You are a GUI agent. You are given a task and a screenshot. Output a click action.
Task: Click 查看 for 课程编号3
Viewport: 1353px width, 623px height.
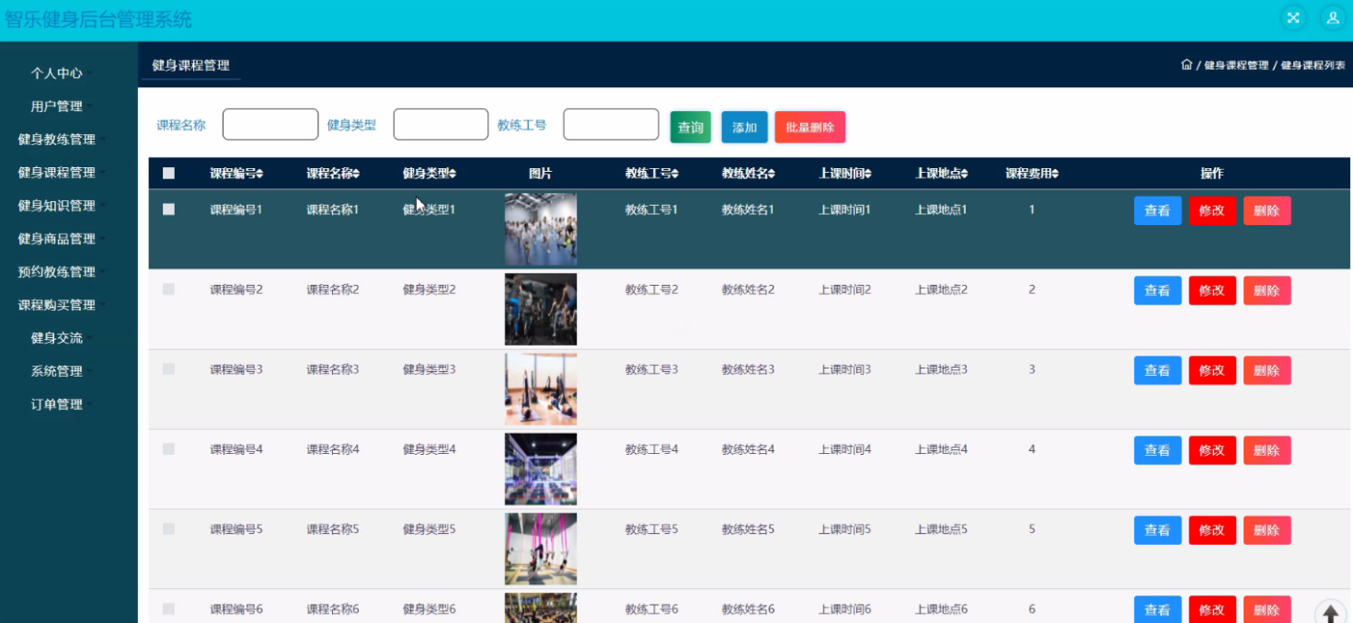[1157, 370]
